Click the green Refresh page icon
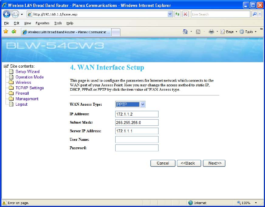 (177, 15)
